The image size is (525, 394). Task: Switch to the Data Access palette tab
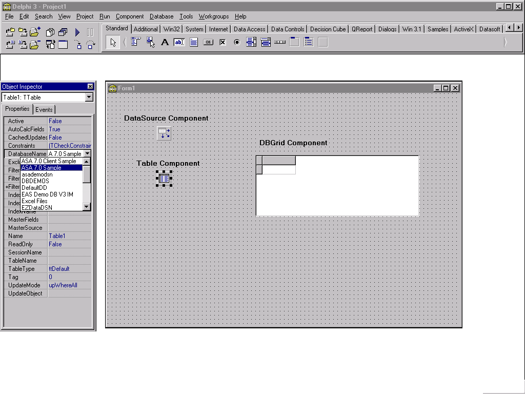point(249,29)
